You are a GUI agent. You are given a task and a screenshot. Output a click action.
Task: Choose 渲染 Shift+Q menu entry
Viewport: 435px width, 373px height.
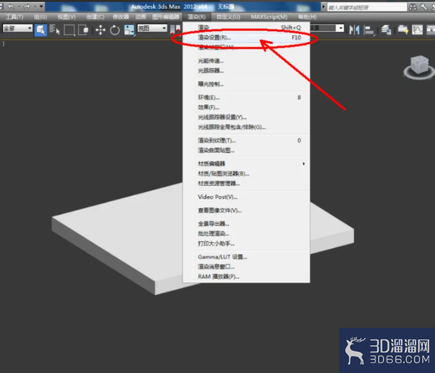pos(246,27)
